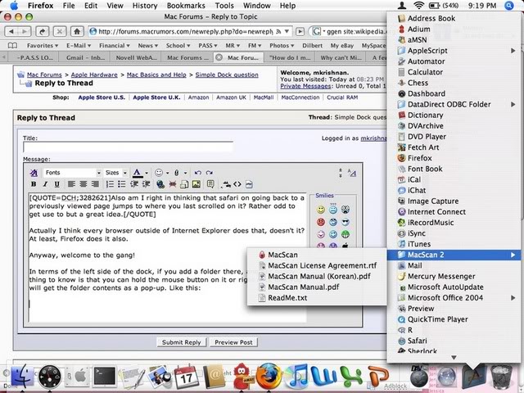
Task: Switch editor mode icon at toolbar right
Action: tap(352, 173)
